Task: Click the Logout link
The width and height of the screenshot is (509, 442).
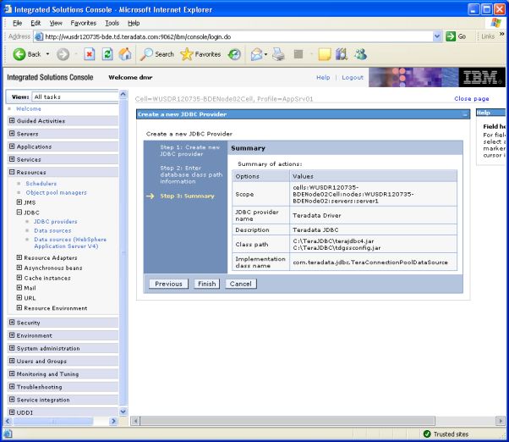Action: tap(353, 77)
